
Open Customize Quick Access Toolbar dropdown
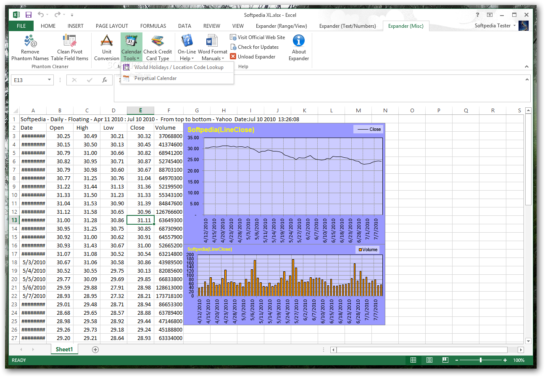[x=72, y=15]
